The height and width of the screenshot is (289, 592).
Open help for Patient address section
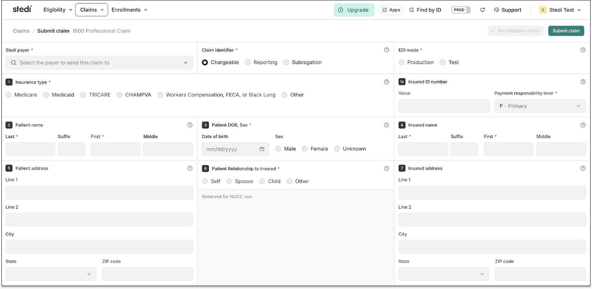(x=190, y=168)
